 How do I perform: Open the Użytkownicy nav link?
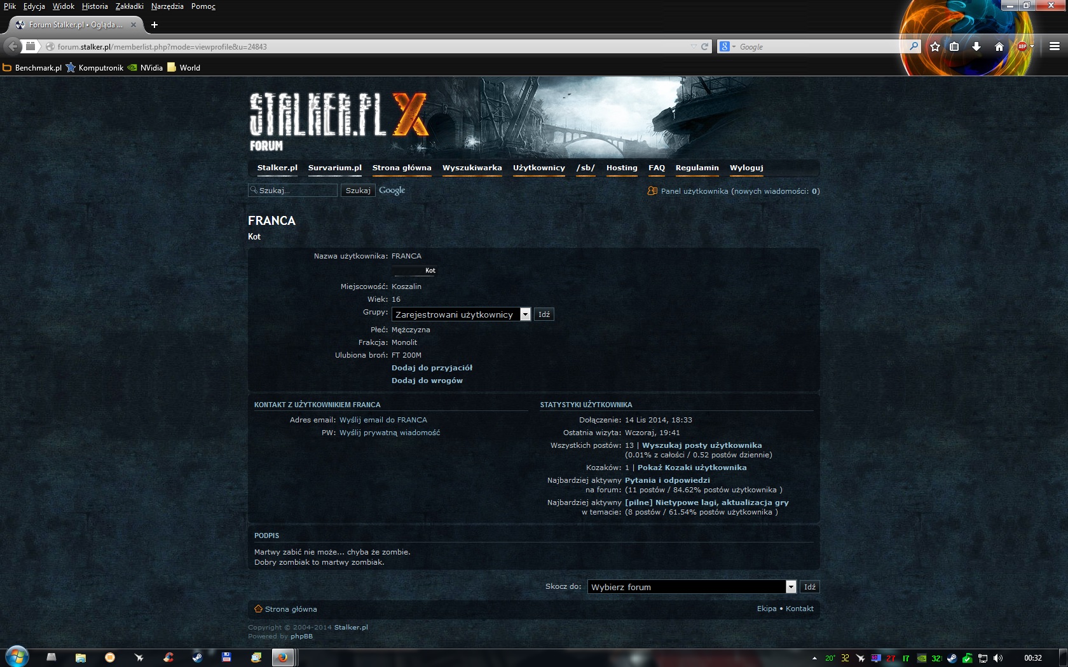[539, 168]
